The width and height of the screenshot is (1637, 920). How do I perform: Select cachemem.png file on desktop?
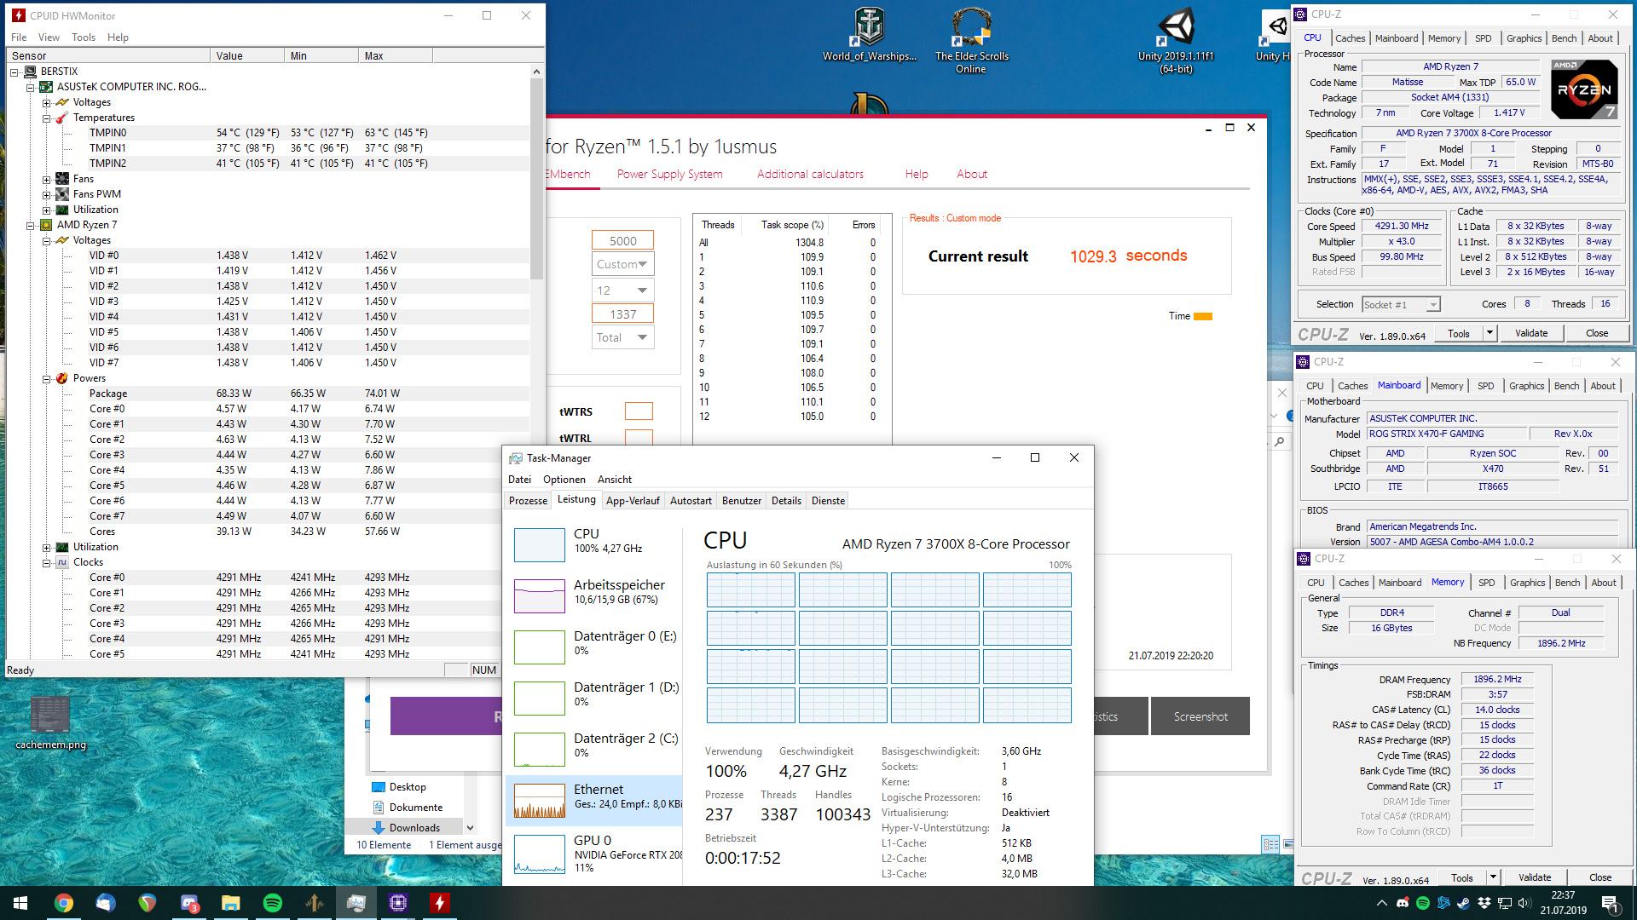coord(50,723)
